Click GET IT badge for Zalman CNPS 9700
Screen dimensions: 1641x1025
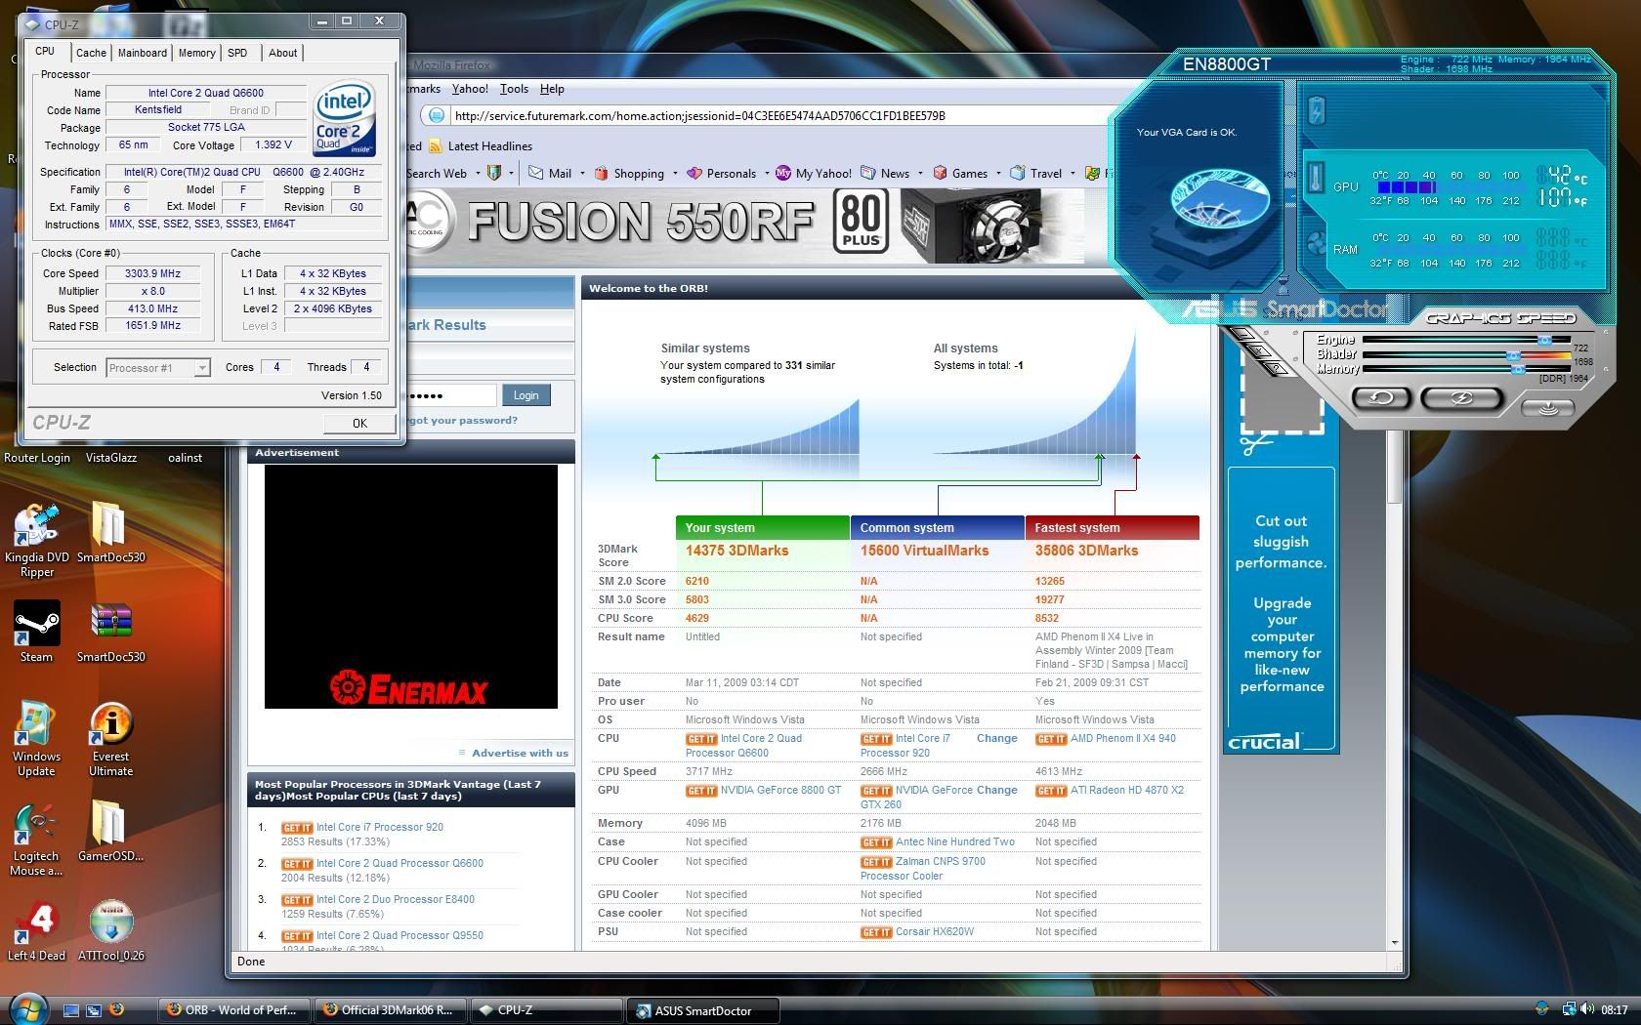[876, 862]
